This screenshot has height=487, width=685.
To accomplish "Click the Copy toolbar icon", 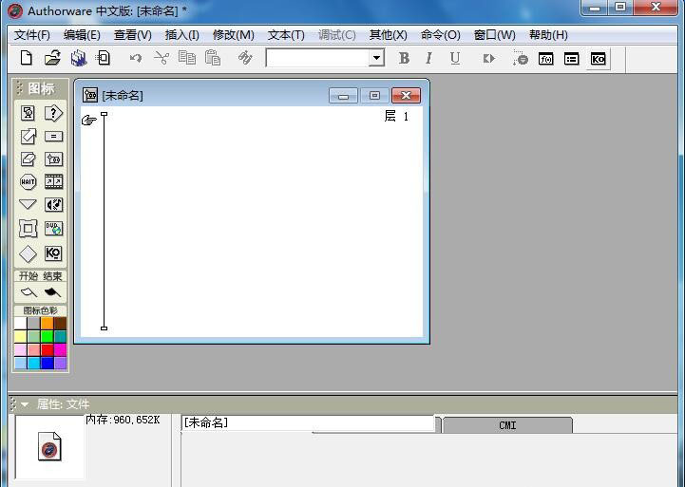I will [187, 58].
